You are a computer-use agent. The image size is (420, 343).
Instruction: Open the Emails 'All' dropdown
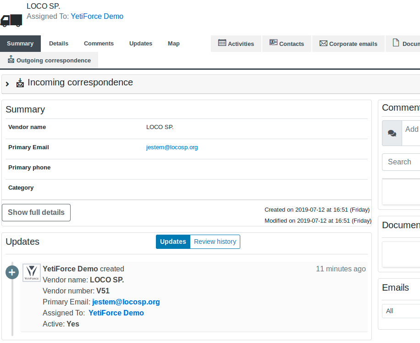coord(401,311)
